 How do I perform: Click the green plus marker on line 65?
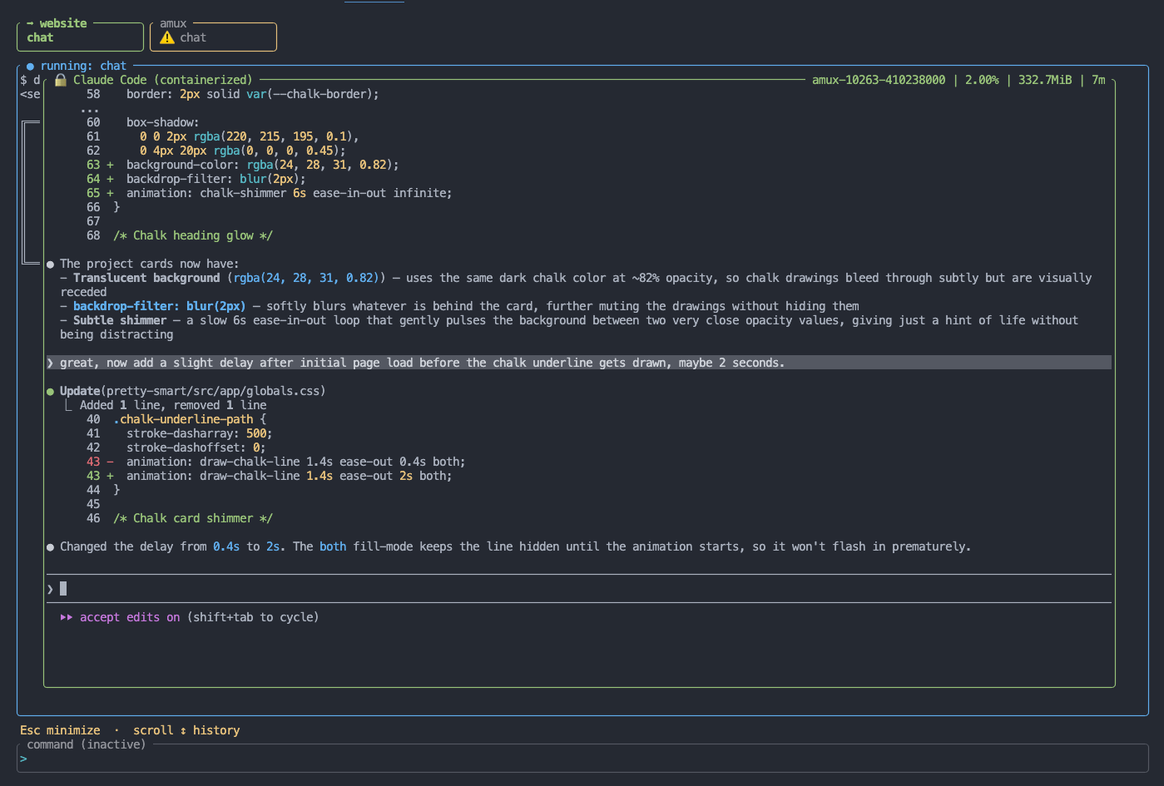110,193
